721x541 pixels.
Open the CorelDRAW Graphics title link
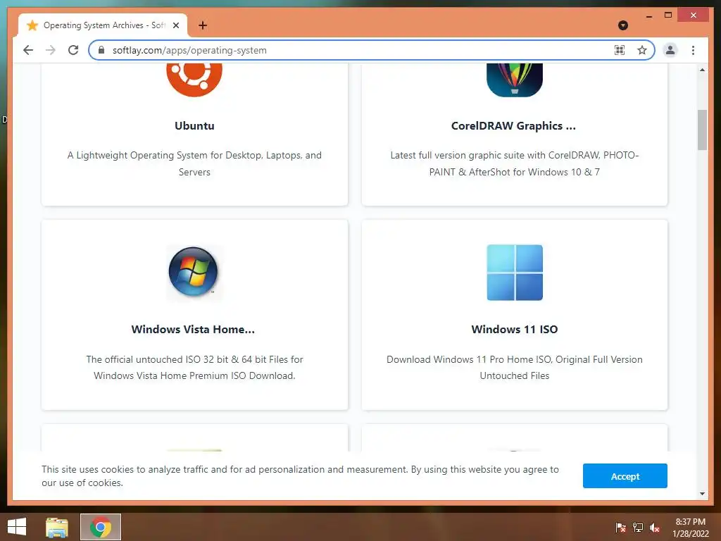coord(513,125)
